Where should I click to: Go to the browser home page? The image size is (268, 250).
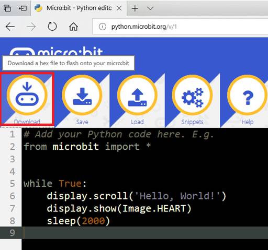pos(73,27)
